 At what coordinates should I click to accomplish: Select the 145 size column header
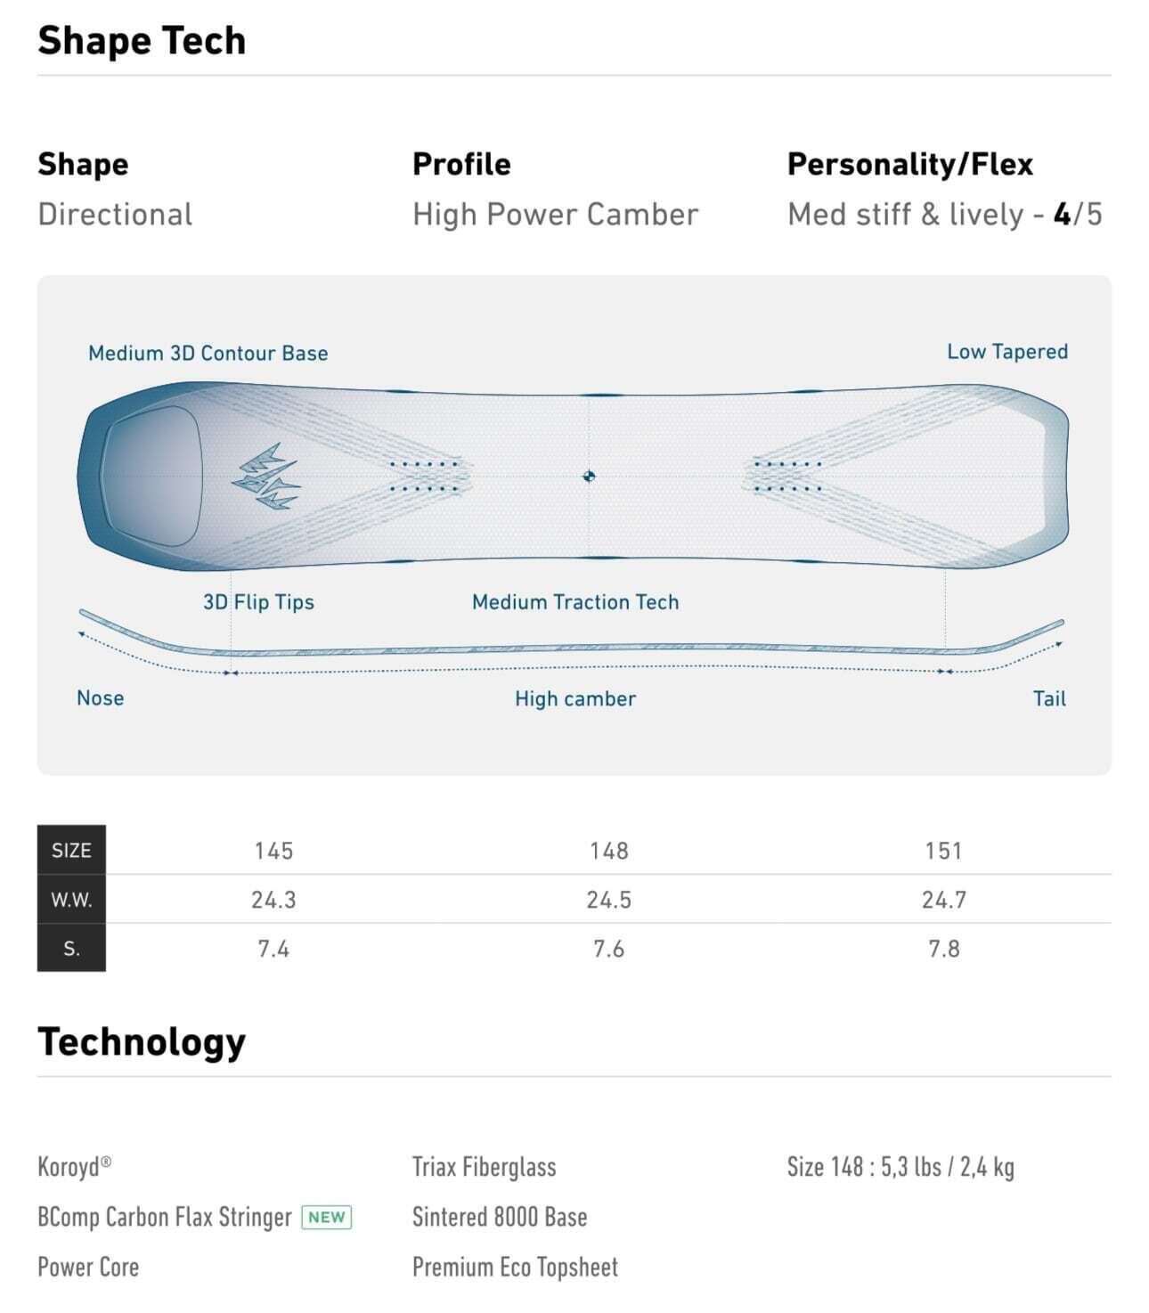(x=273, y=851)
